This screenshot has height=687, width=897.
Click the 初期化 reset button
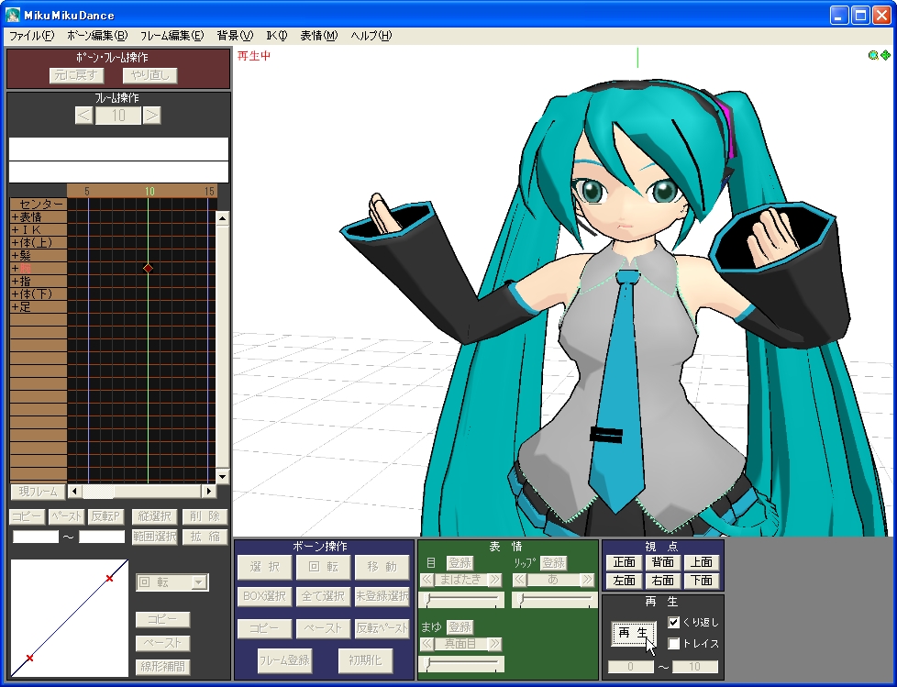pyautogui.click(x=365, y=660)
